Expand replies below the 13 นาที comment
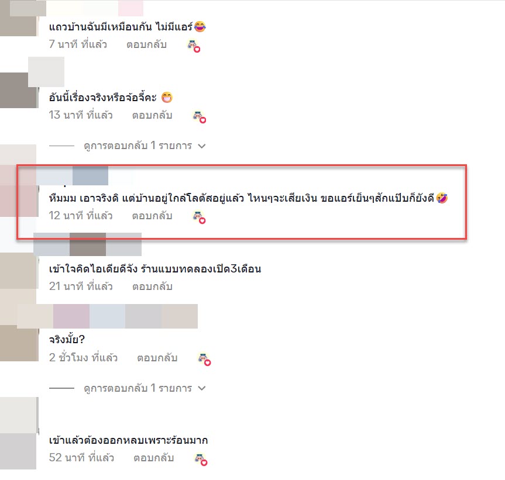This screenshot has width=505, height=480. tap(138, 146)
